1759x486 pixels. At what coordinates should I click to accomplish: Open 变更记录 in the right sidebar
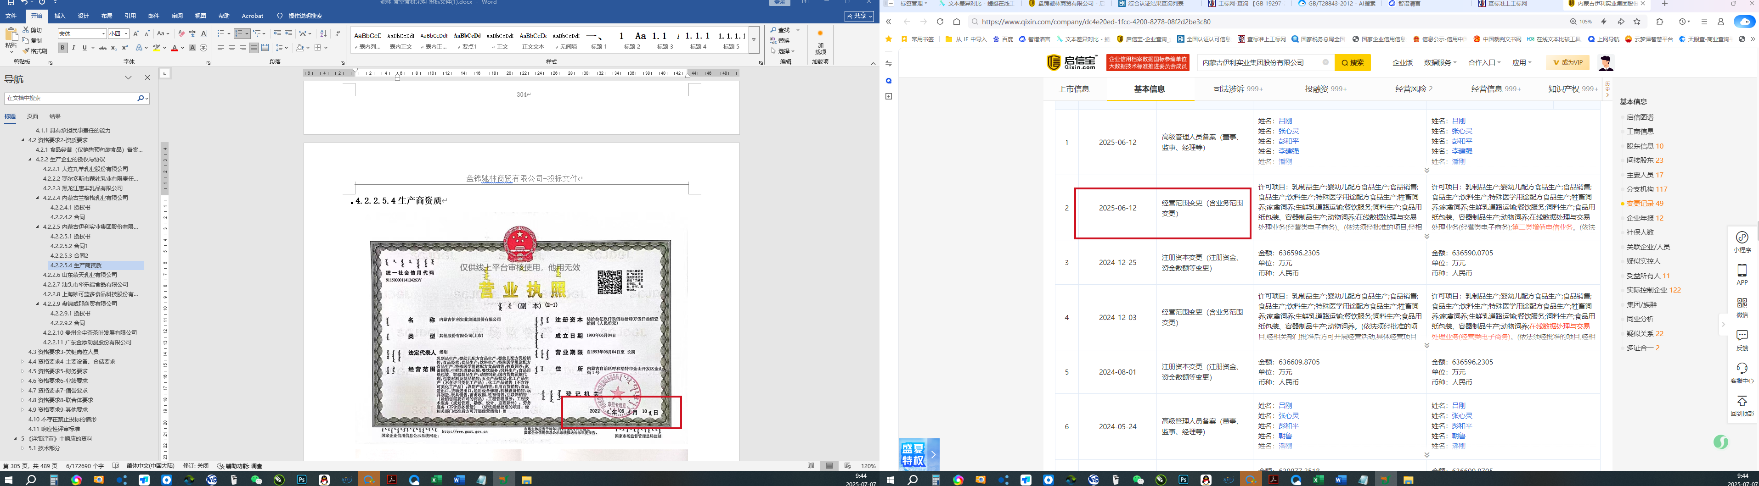click(1644, 203)
